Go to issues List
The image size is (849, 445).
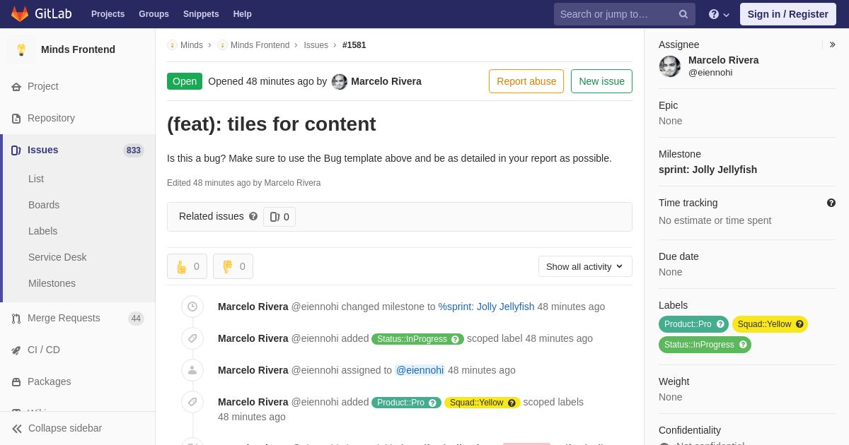click(36, 179)
